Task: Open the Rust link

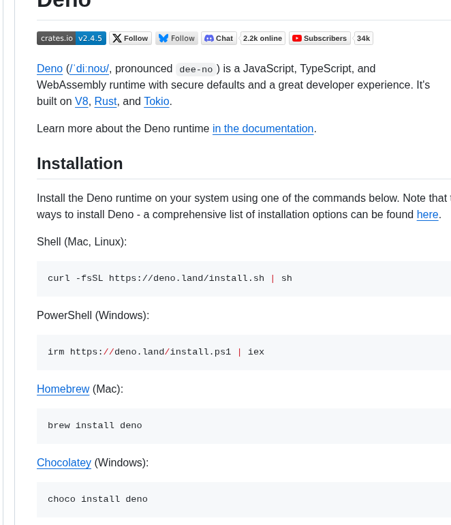Action: click(106, 102)
